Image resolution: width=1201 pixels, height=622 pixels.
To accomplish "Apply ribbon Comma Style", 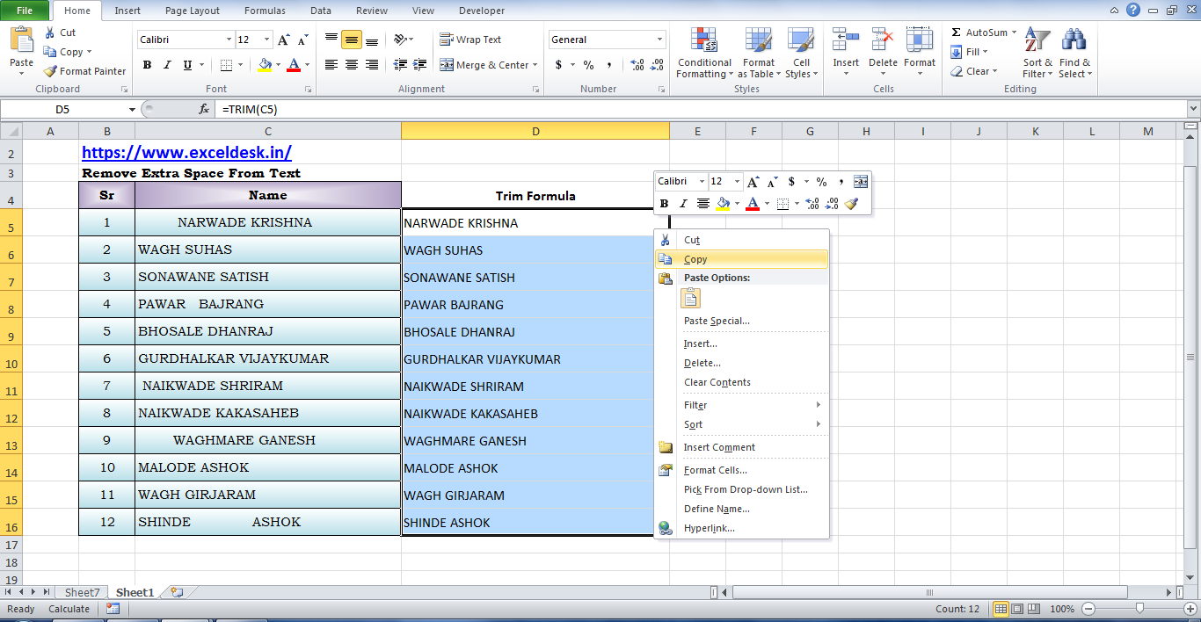I will [x=610, y=65].
